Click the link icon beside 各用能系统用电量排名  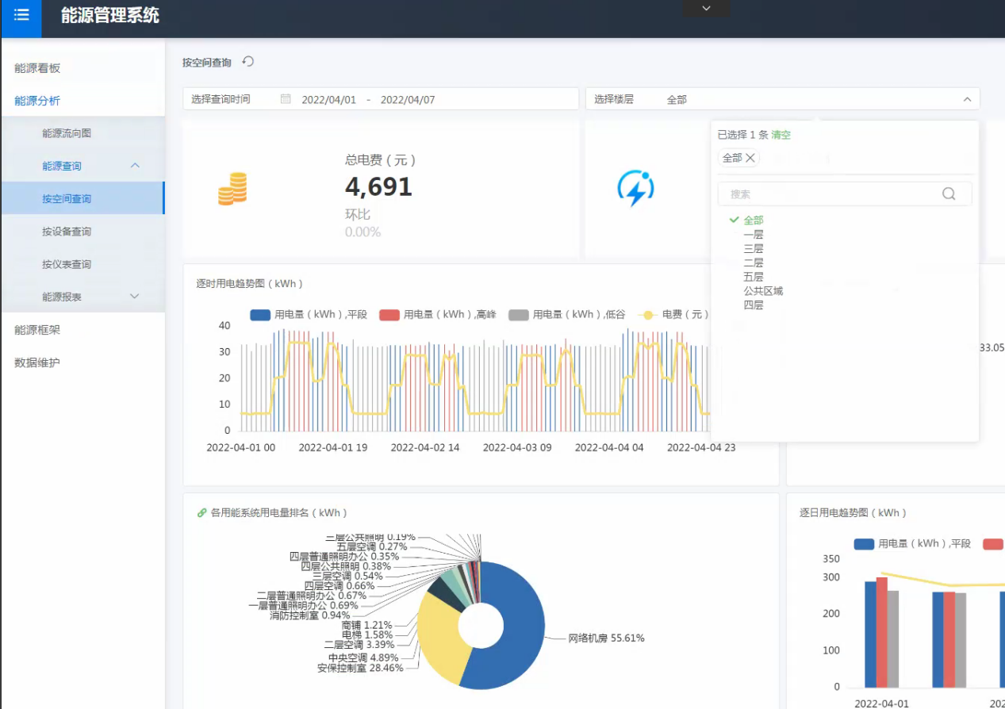pos(201,513)
